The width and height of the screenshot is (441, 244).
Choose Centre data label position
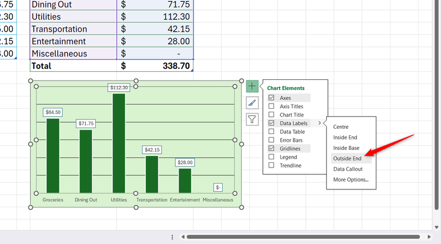pyautogui.click(x=340, y=127)
